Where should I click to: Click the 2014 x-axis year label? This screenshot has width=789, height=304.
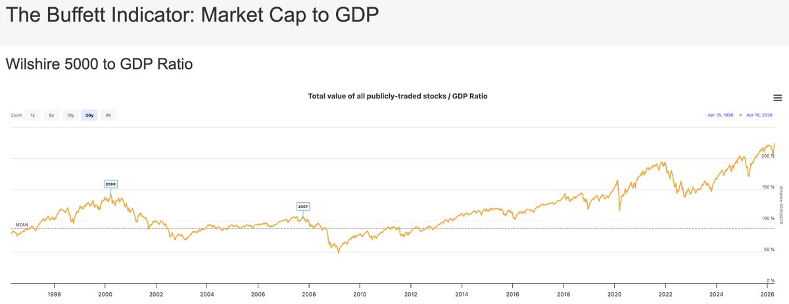click(x=462, y=295)
